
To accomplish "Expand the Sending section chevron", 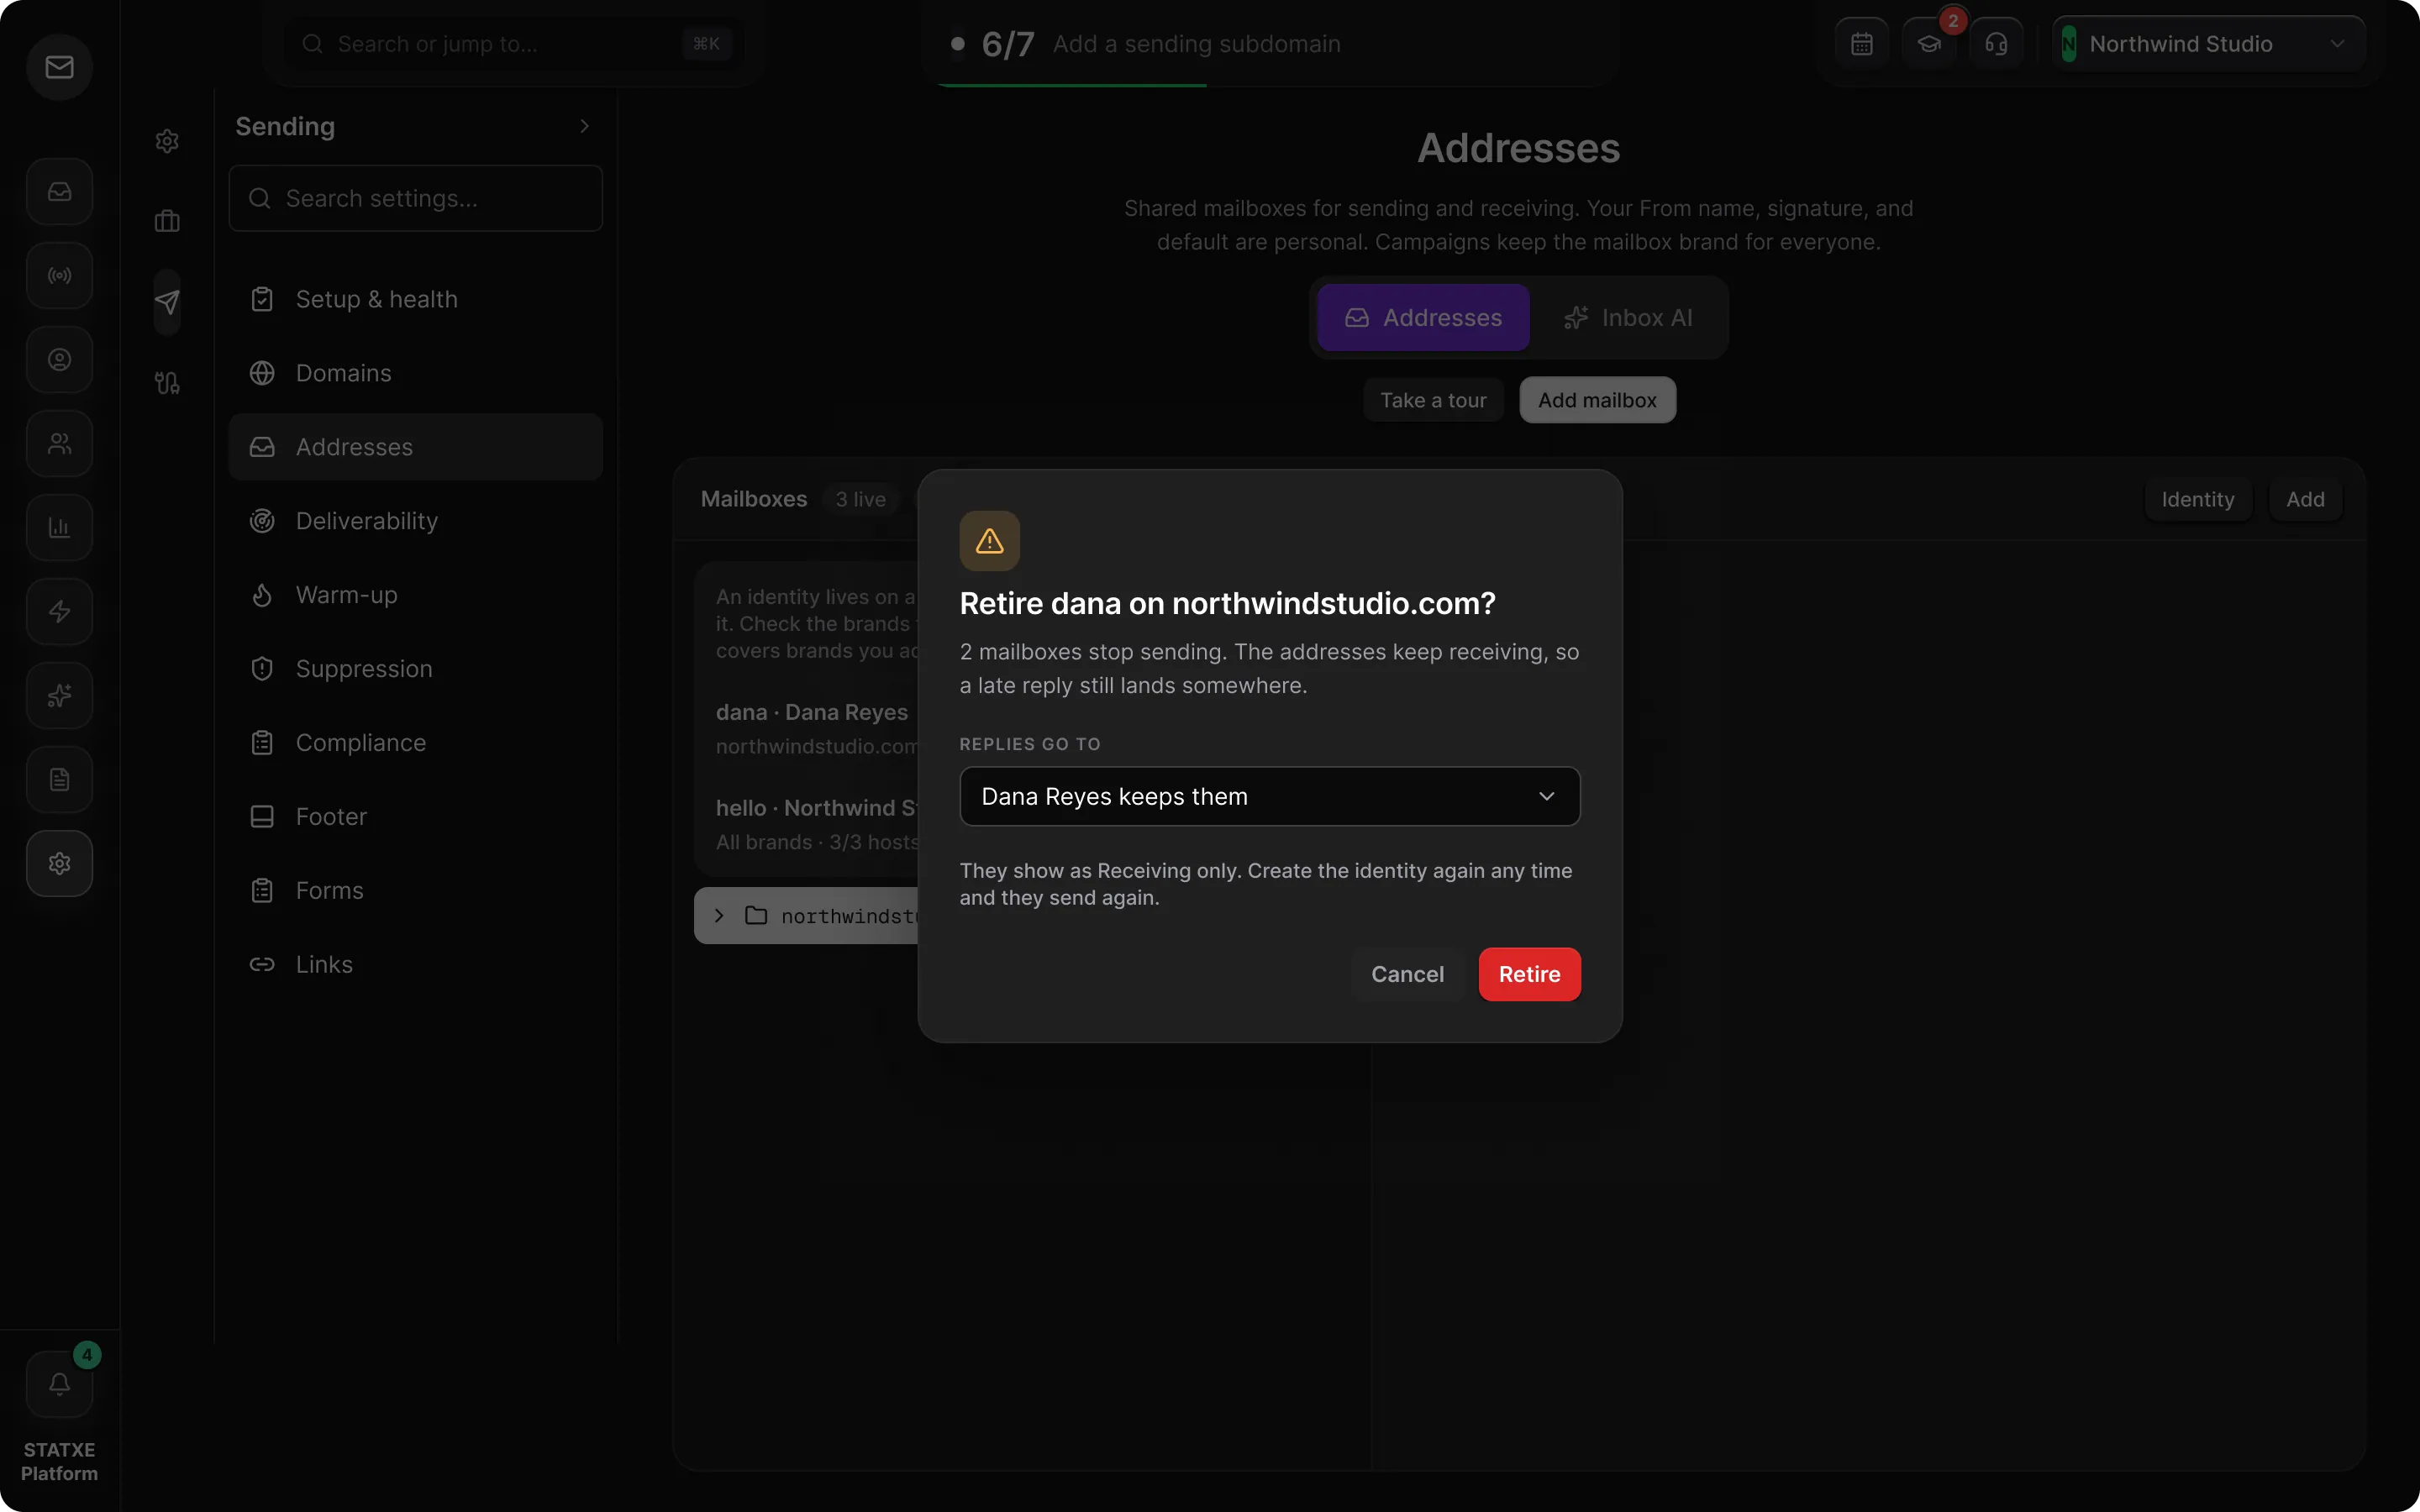I will pyautogui.click(x=584, y=126).
